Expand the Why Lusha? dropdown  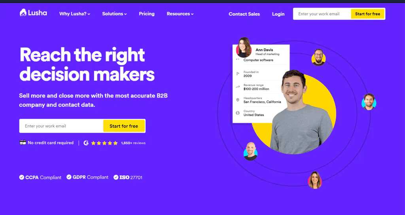pos(75,14)
